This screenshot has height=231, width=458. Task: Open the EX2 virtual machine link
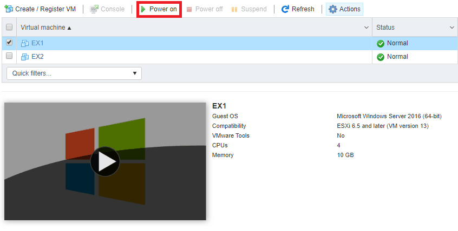point(37,57)
